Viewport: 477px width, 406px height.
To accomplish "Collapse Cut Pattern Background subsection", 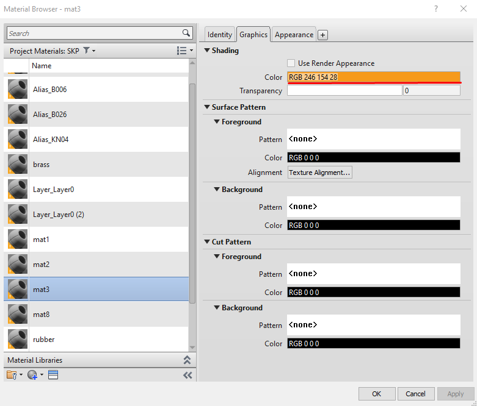I will tap(217, 307).
